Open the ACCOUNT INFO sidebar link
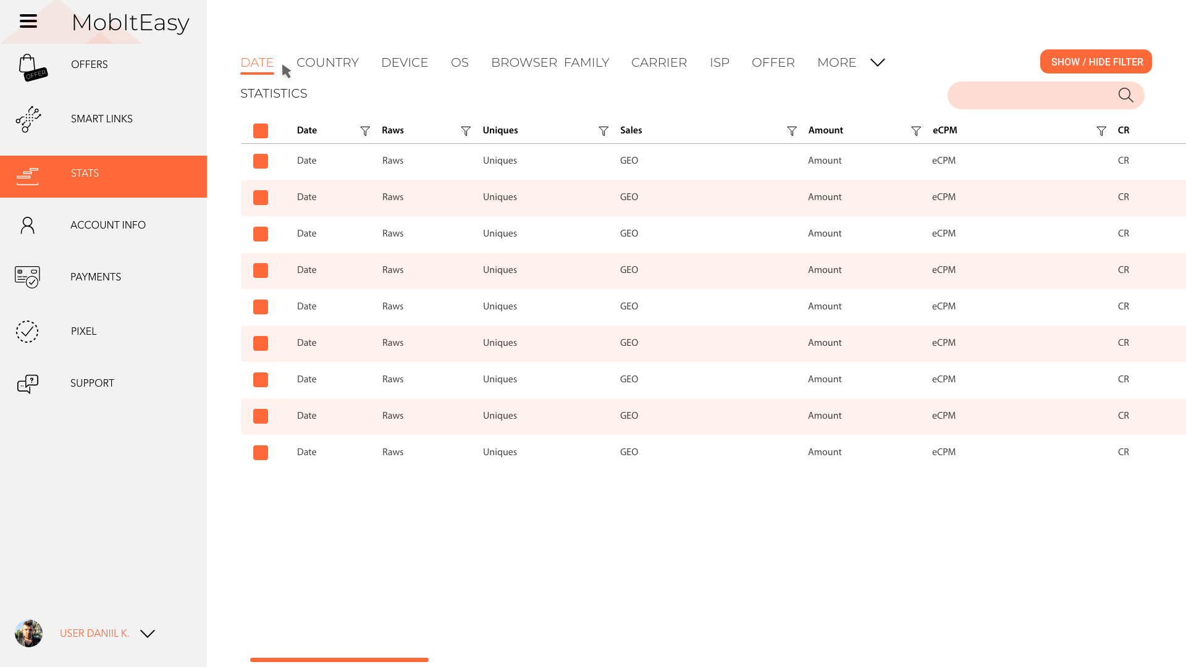 tap(108, 225)
